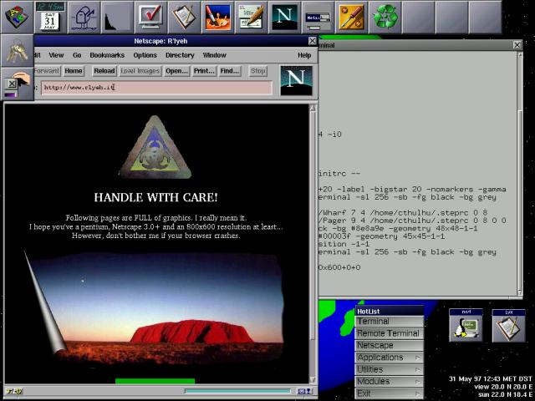The image size is (535, 401).
Task: Click the HotList menu title
Action: pyautogui.click(x=390, y=312)
